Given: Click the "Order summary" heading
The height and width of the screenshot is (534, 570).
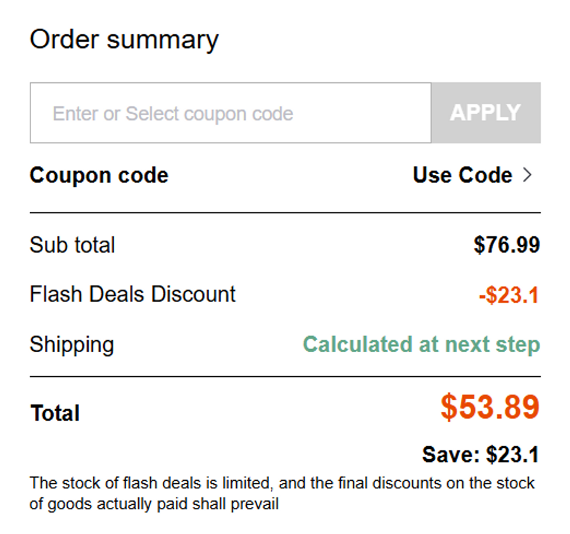Looking at the screenshot, I should tap(124, 39).
